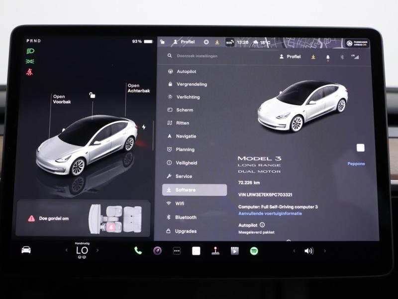
Task: Tap the charge port lightning icon
Action: tap(144, 127)
